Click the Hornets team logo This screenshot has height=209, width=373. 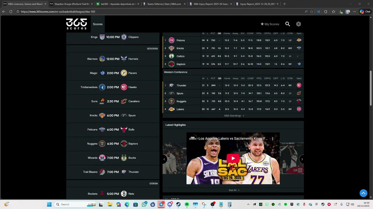point(124,59)
